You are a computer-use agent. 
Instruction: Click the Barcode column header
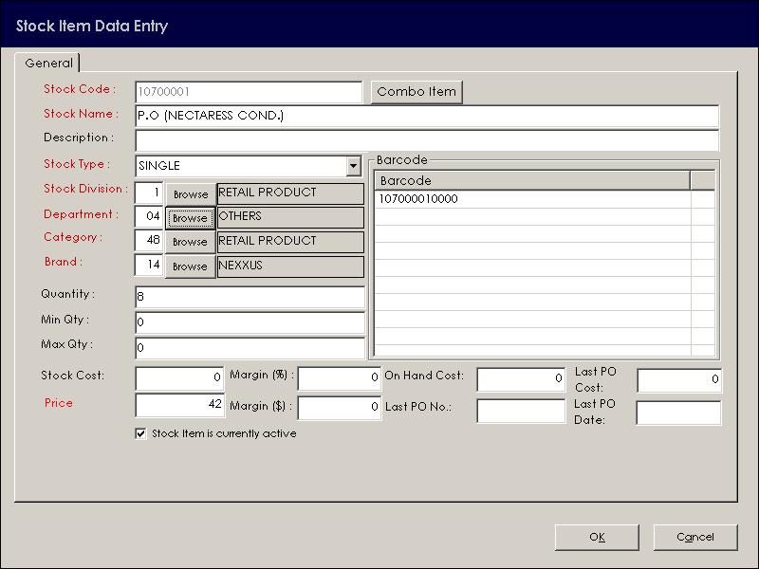(532, 180)
